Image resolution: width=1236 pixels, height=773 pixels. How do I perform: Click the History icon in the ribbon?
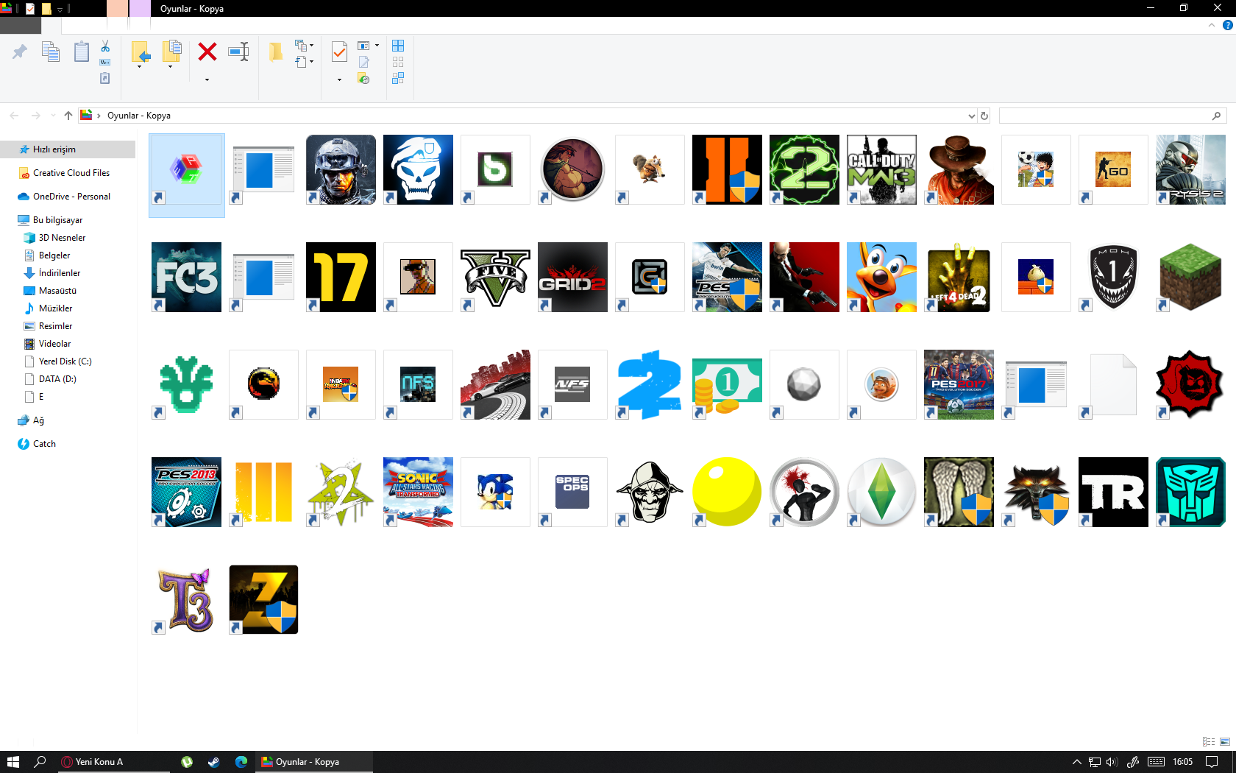363,79
